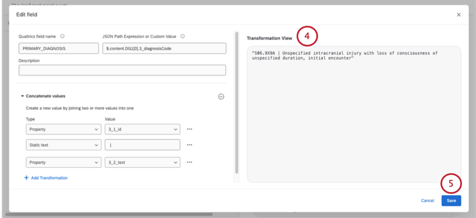Open the first Property type dropdown
The height and width of the screenshot is (218, 476).
63,129
